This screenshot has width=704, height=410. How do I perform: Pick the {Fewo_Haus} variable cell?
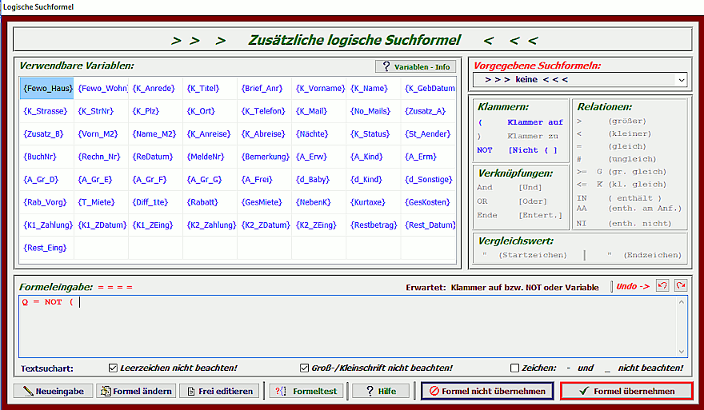tap(47, 88)
